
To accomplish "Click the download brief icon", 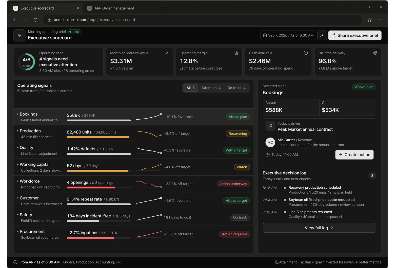I will pos(322,35).
